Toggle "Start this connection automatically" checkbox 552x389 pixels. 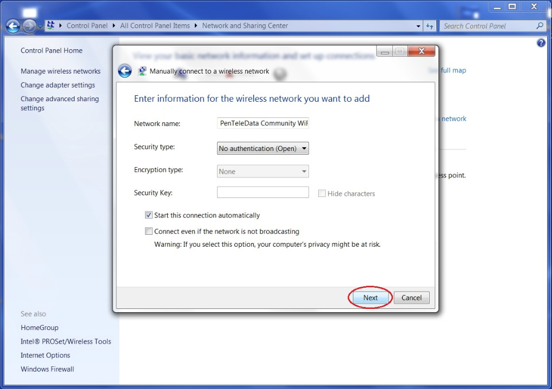click(x=149, y=215)
